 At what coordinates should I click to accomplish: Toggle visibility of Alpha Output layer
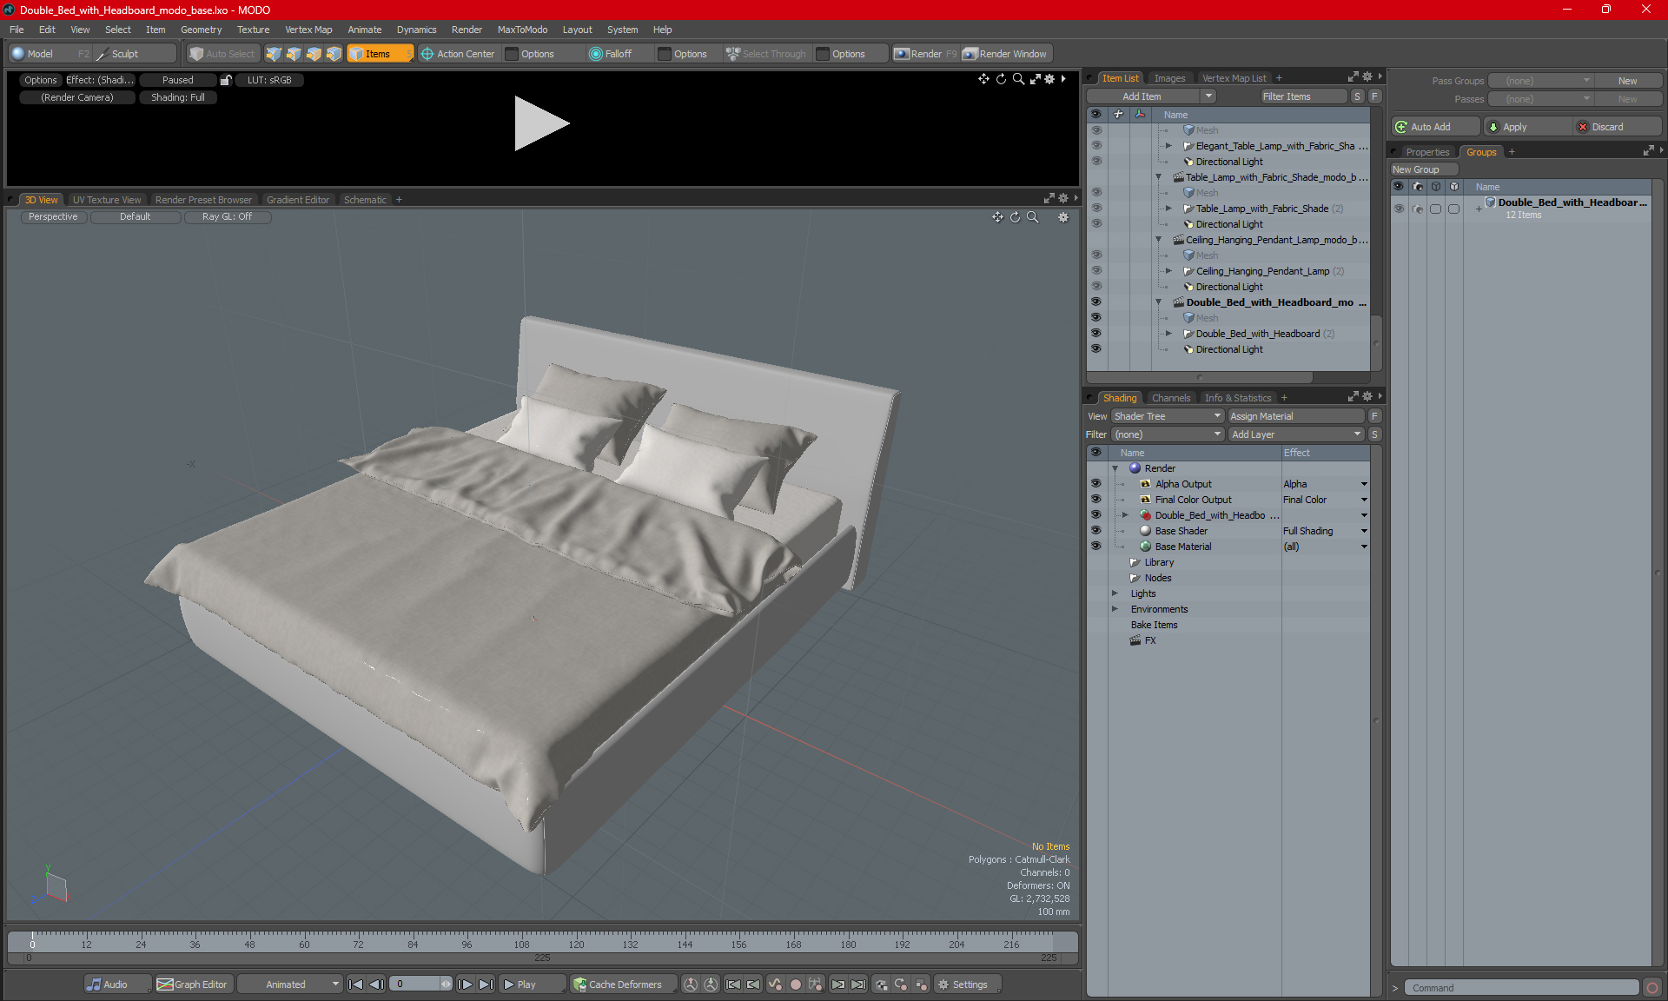click(1095, 484)
